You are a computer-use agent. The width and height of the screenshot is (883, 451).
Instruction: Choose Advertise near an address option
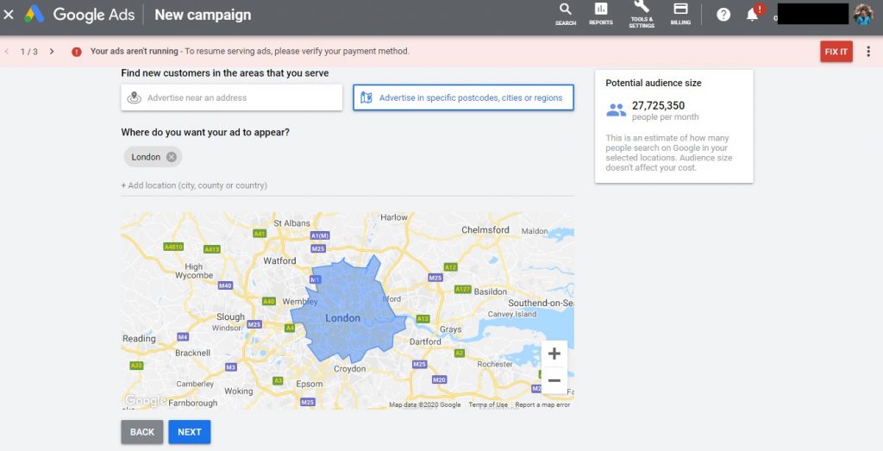(x=231, y=97)
